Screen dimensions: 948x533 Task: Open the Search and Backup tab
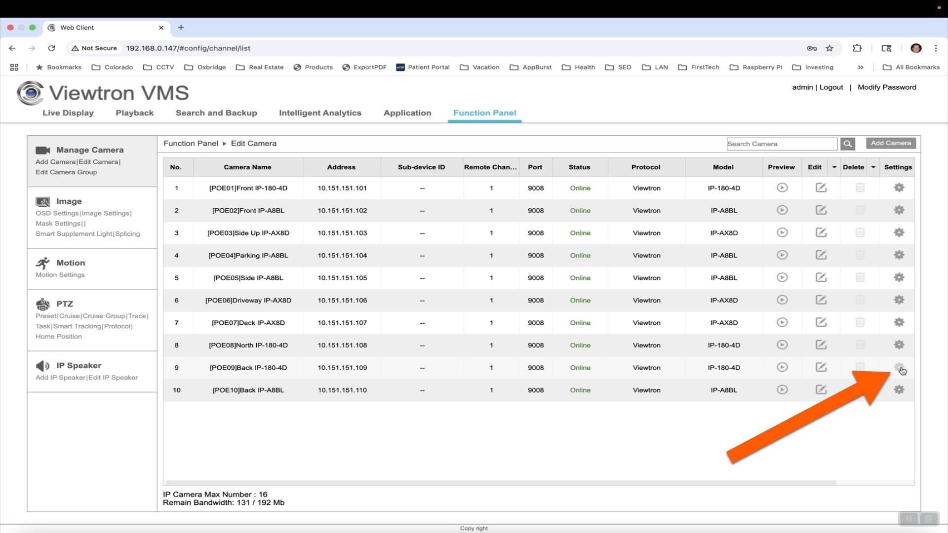(216, 113)
